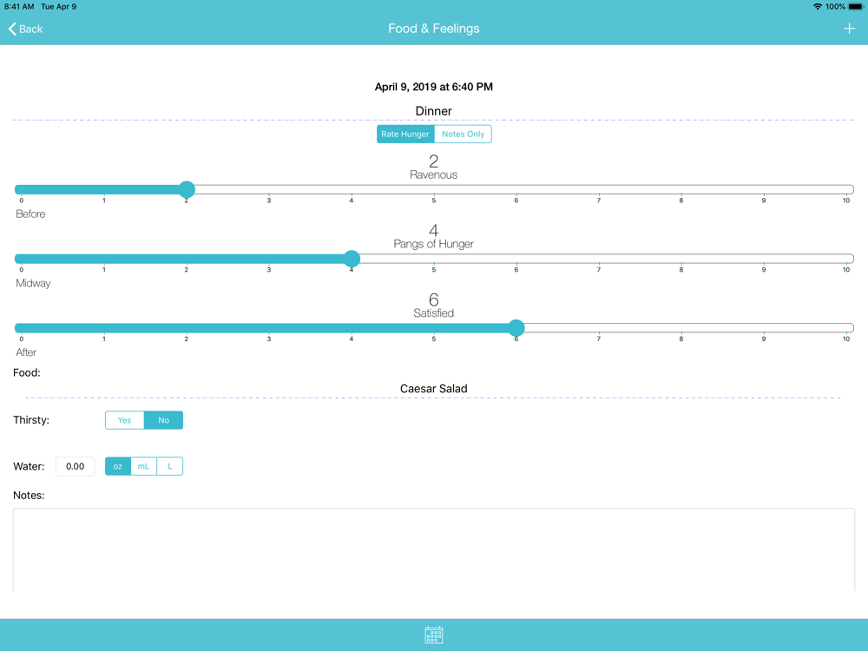Edit the Caesar Salad food field
The width and height of the screenshot is (868, 651).
coord(433,389)
